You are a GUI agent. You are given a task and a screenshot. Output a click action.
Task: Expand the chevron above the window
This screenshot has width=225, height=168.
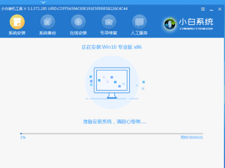tap(43, 2)
